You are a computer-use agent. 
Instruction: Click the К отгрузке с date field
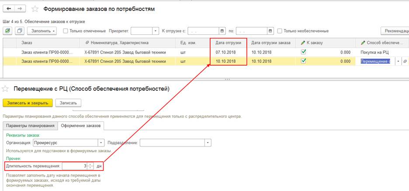tap(204, 31)
